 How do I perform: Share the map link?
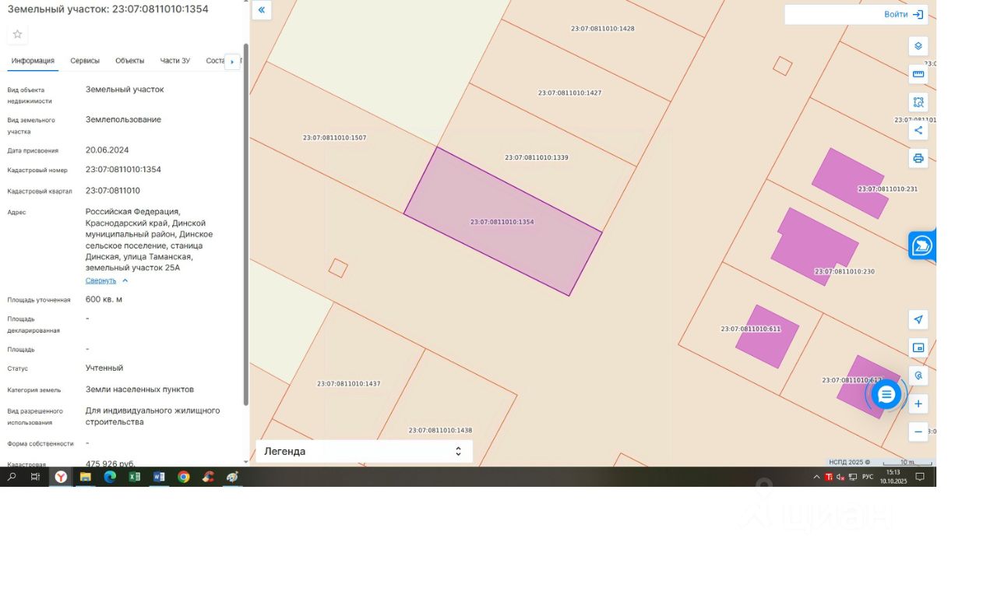point(918,130)
